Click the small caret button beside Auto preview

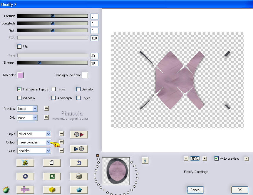(x=246, y=159)
